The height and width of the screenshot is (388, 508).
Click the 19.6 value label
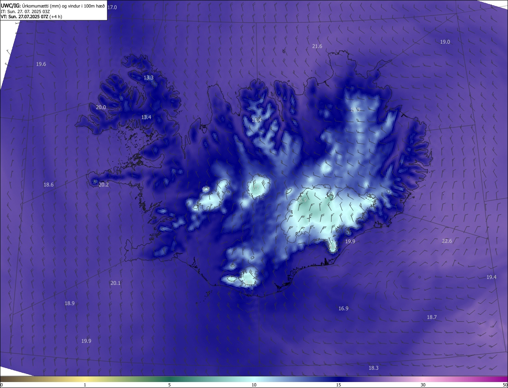coord(41,64)
